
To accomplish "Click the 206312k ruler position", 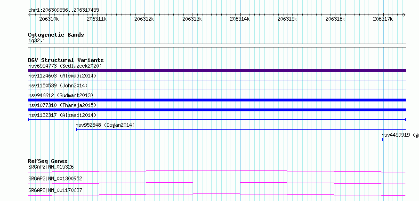I will pyautogui.click(x=145, y=19).
